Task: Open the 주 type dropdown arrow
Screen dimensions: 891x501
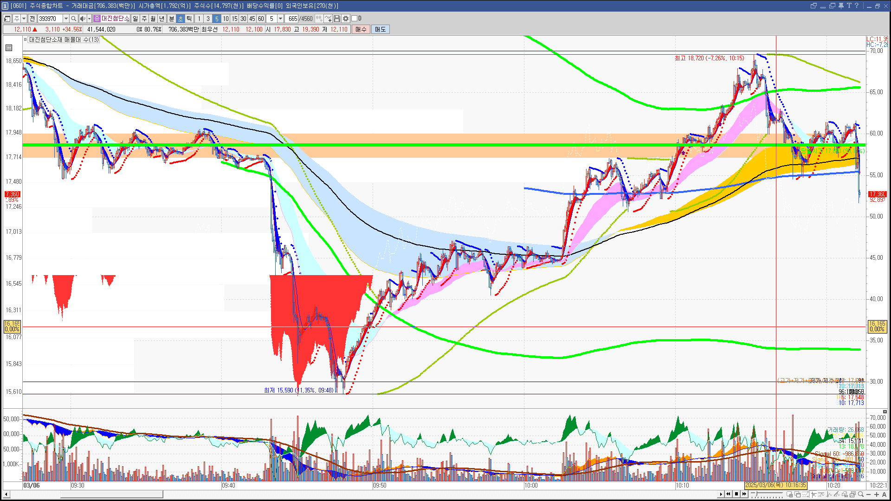Action: (x=24, y=19)
